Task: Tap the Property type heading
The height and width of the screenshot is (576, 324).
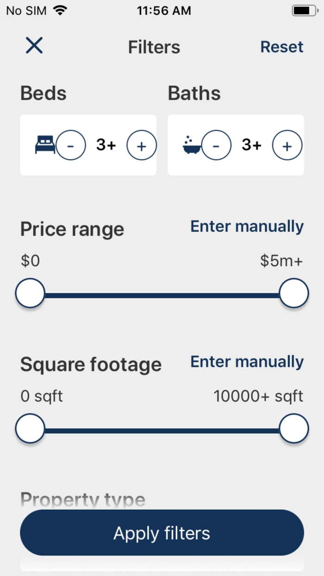Action: coord(83,500)
